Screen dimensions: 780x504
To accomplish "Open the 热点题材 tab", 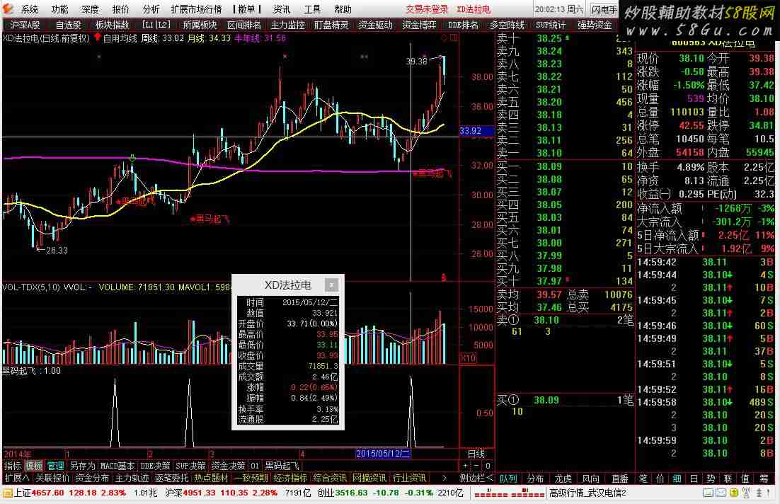I will 211,478.
